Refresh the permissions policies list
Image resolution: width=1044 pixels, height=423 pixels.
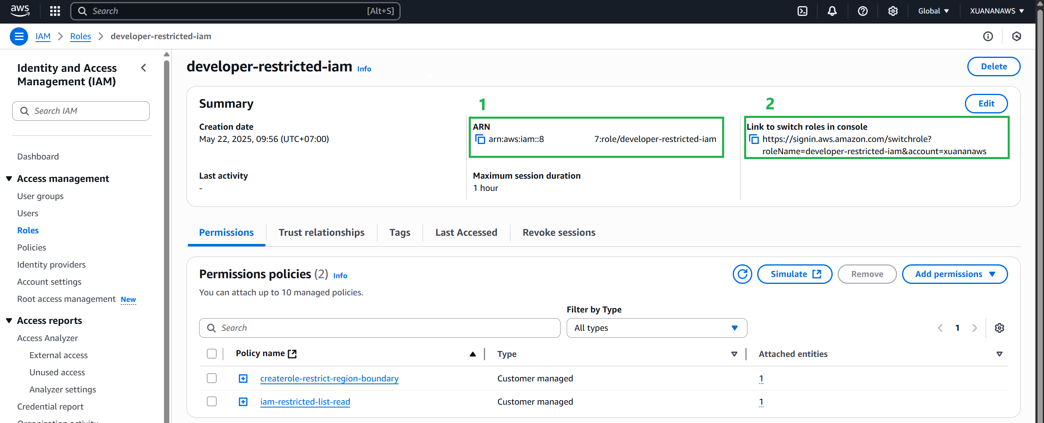point(742,274)
